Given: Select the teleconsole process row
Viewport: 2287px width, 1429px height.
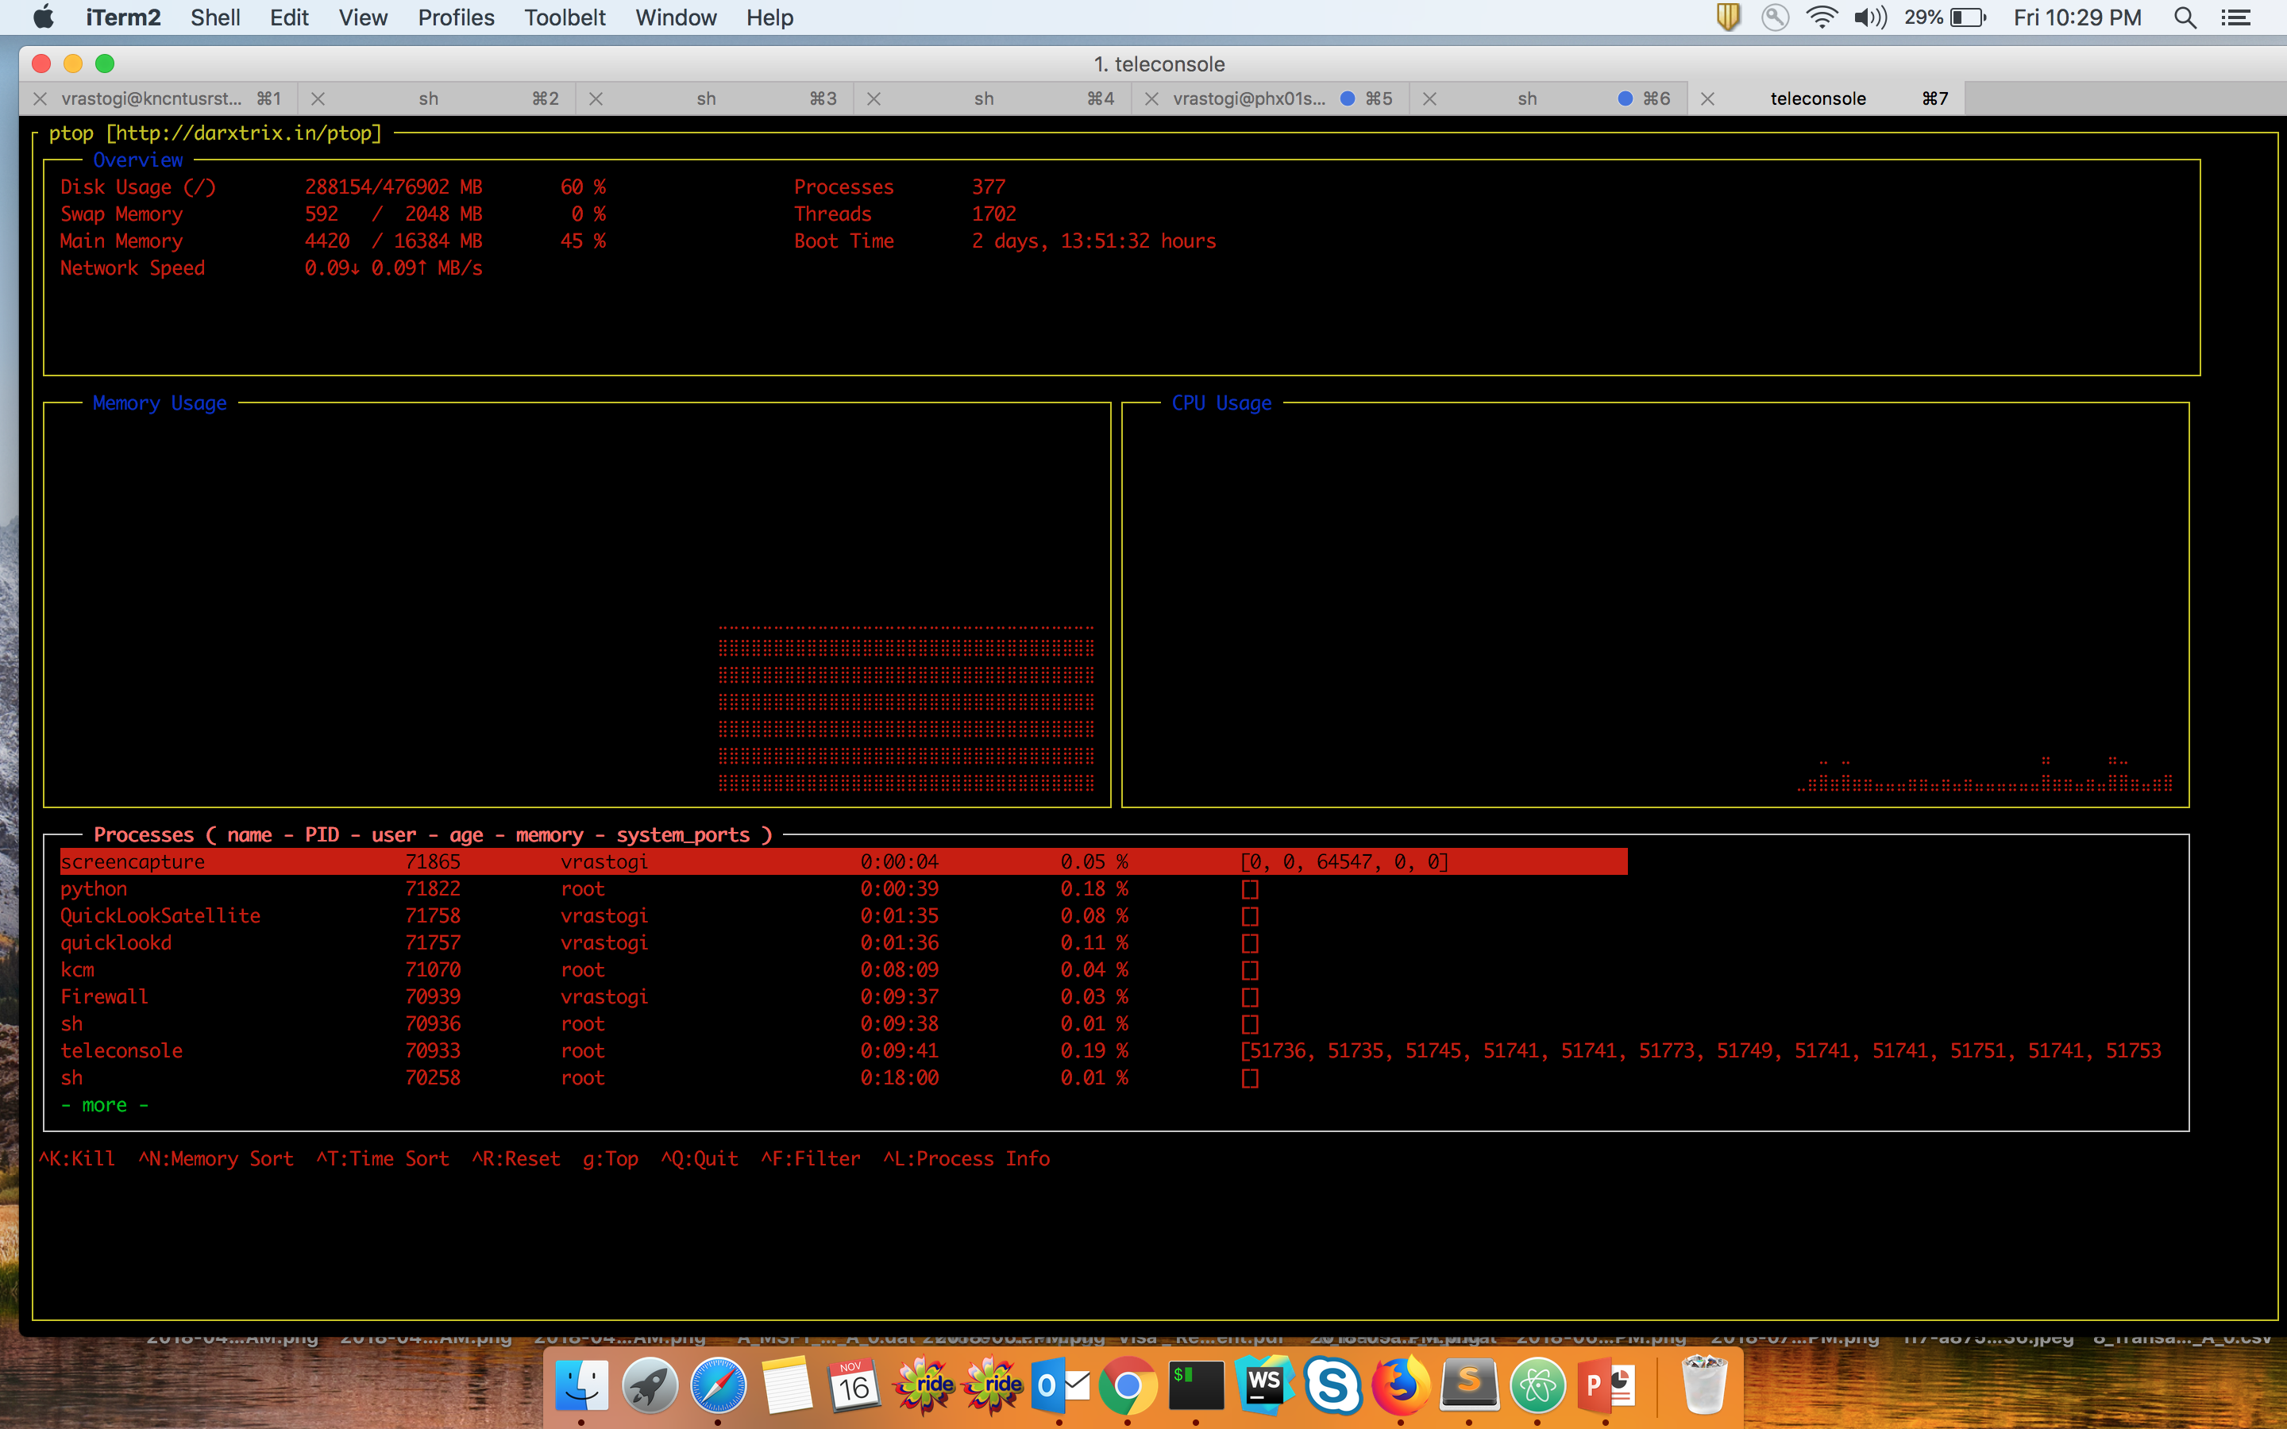Looking at the screenshot, I should click(x=122, y=1051).
